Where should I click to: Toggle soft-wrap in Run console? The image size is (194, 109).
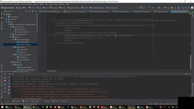(9, 84)
